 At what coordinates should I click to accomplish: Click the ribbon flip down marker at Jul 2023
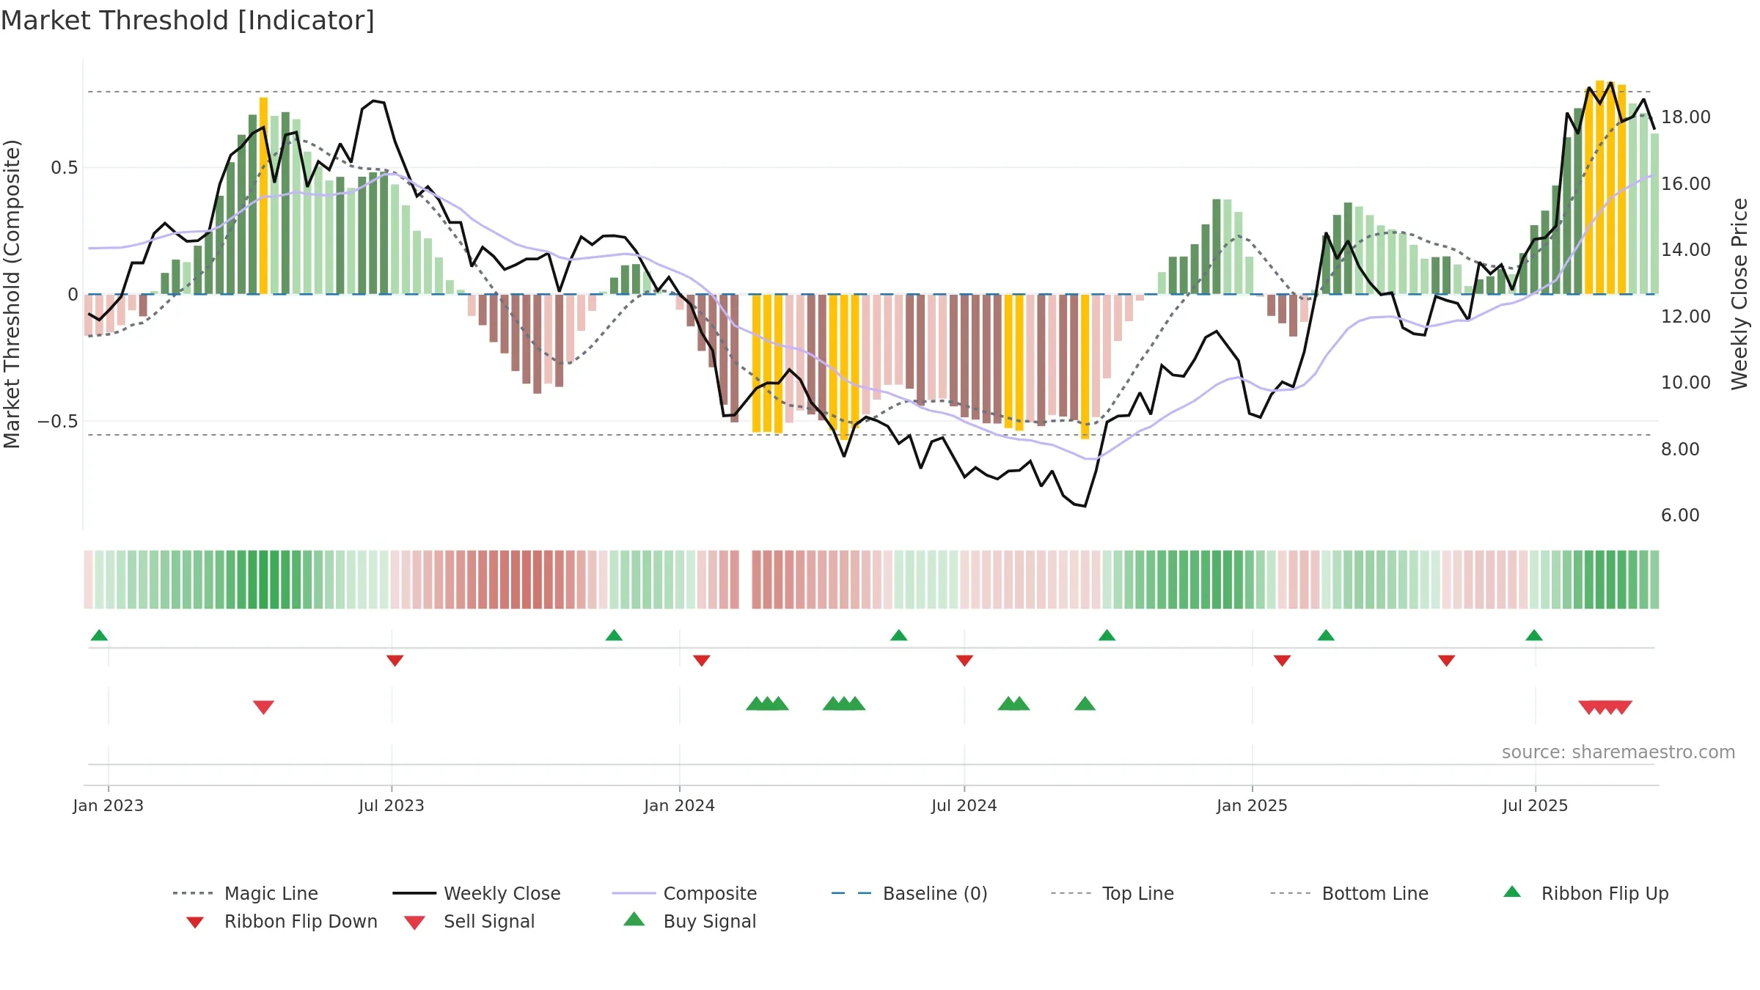coord(395,661)
